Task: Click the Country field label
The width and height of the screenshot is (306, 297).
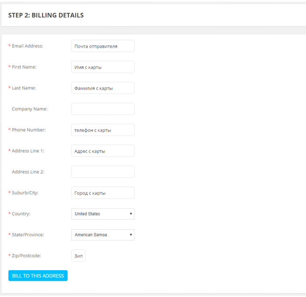Action: pos(21,214)
